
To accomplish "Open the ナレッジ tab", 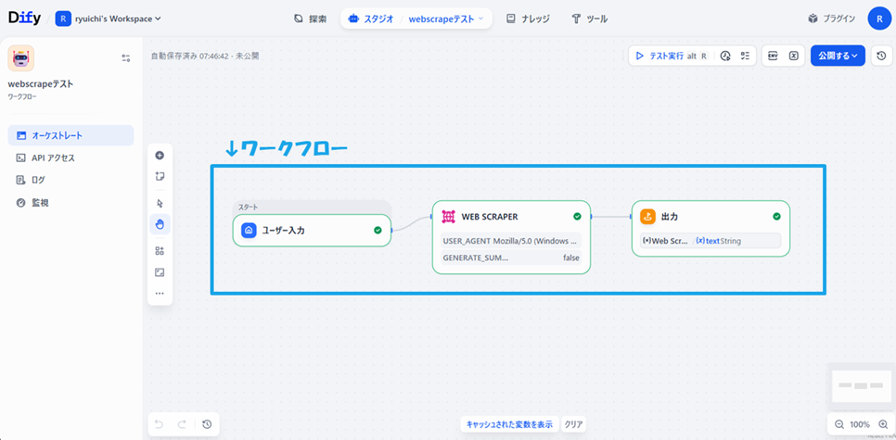I will pos(528,19).
